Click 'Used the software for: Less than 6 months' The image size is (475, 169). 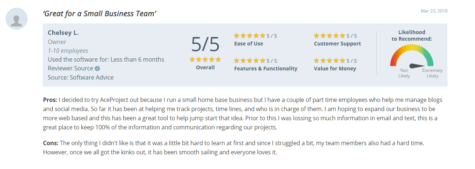(x=106, y=59)
